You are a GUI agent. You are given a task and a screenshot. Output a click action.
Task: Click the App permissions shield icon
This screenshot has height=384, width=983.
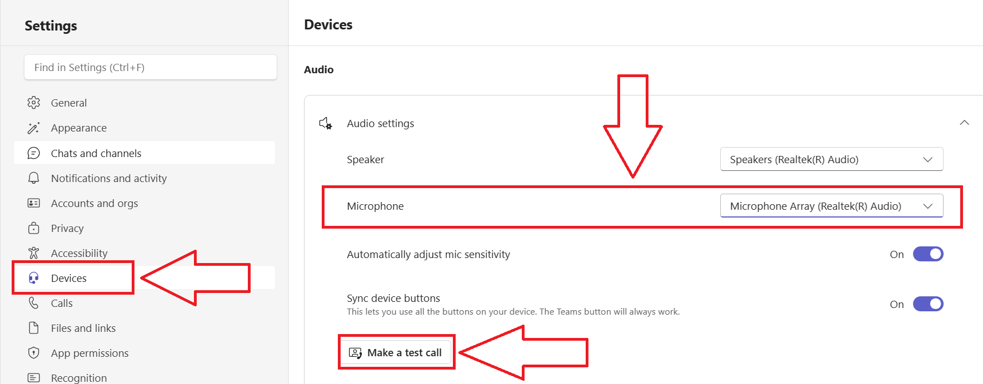(34, 353)
